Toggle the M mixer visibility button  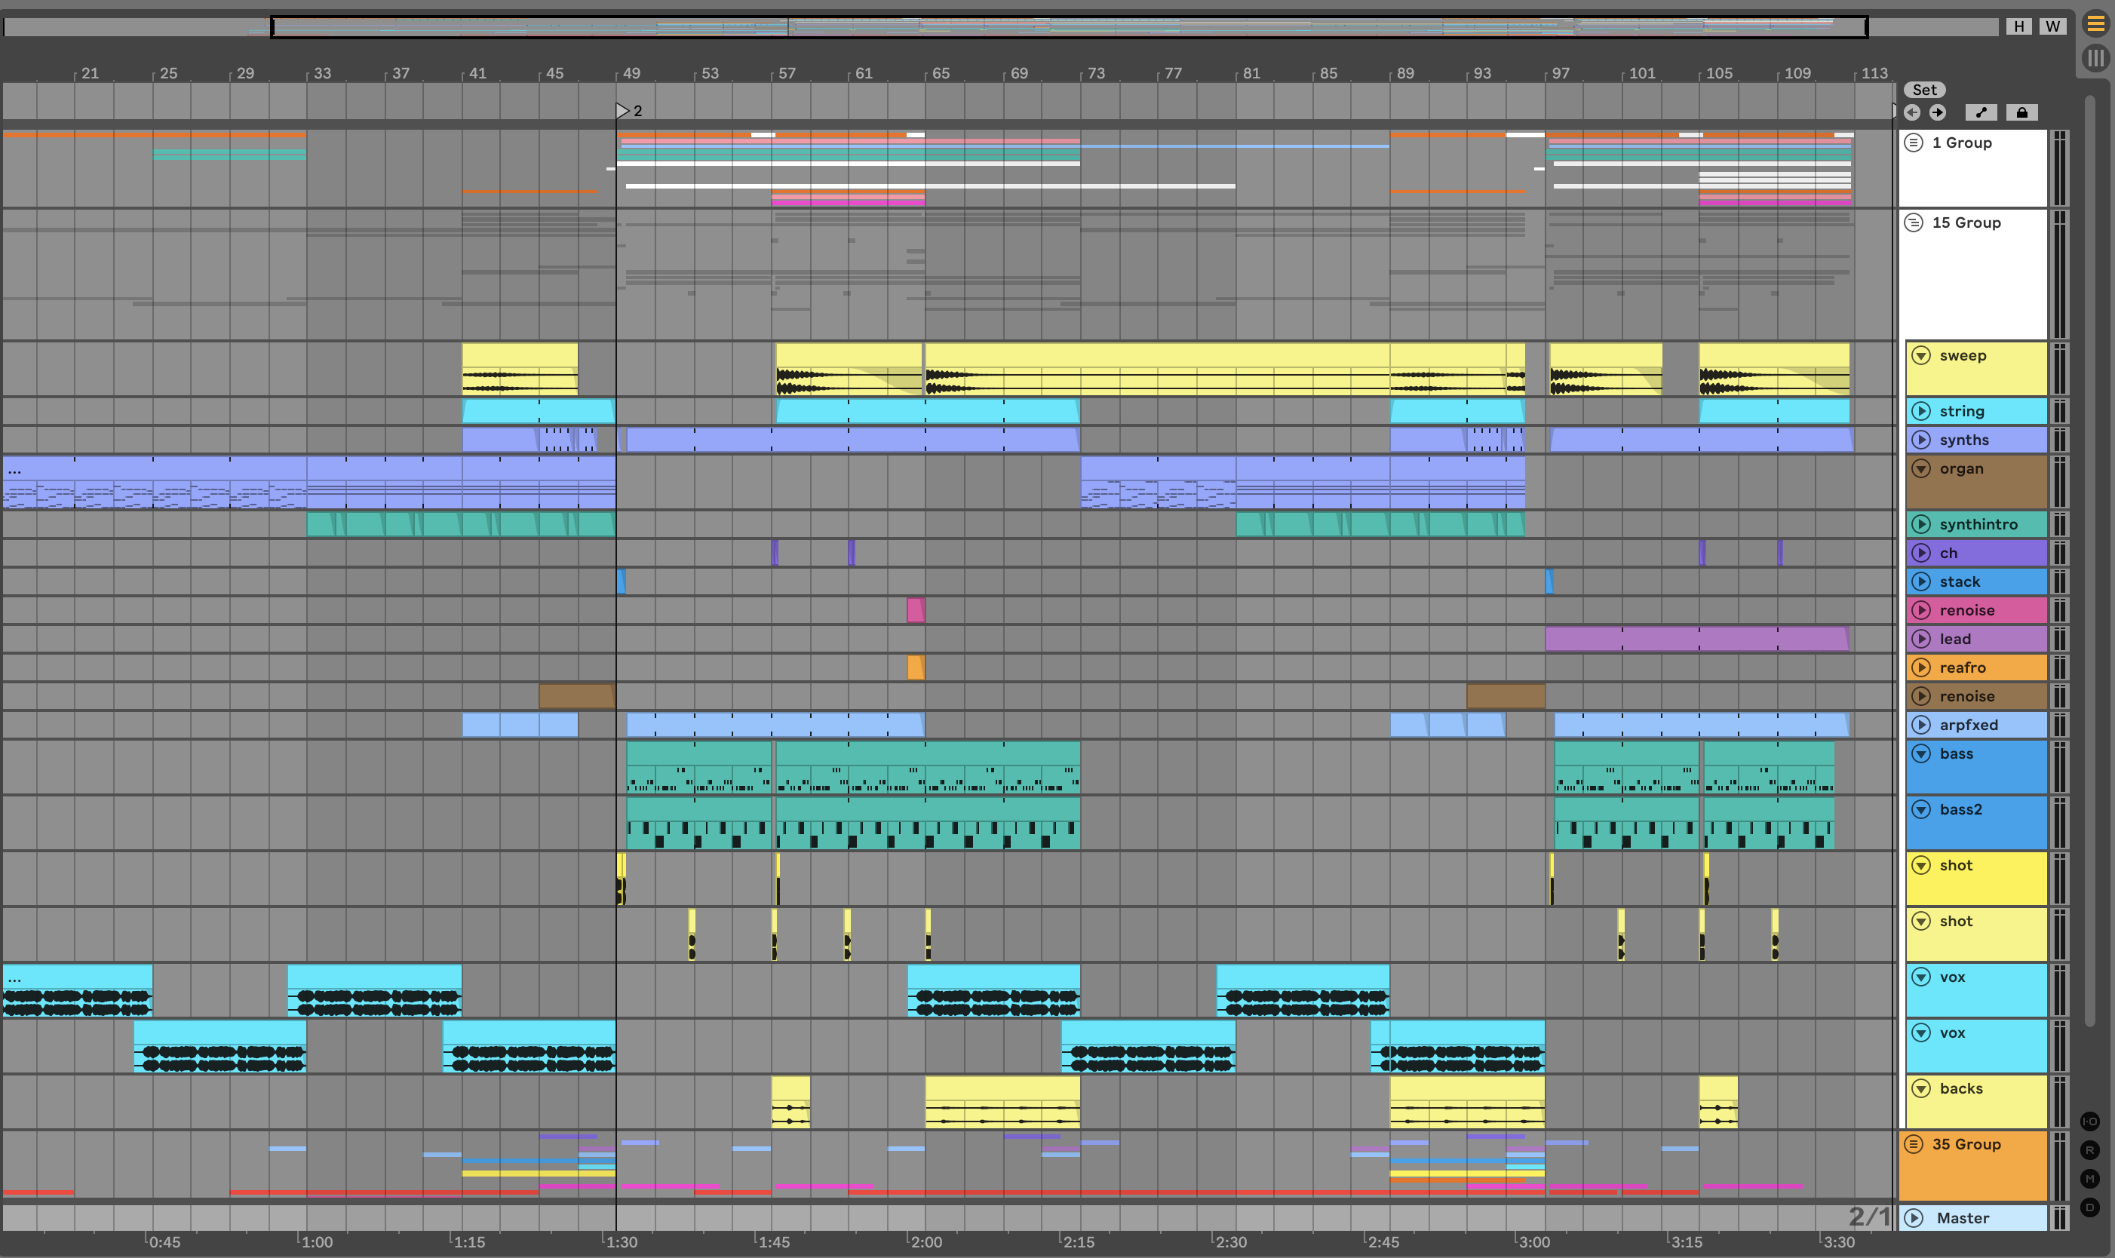2090,1179
